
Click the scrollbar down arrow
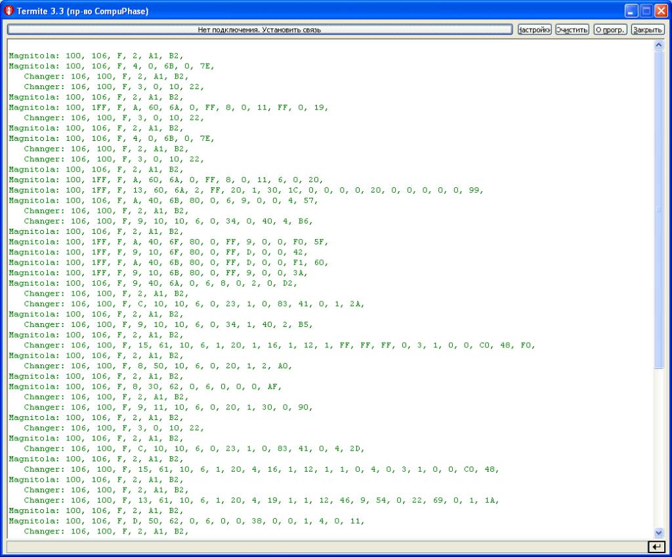pyautogui.click(x=660, y=533)
